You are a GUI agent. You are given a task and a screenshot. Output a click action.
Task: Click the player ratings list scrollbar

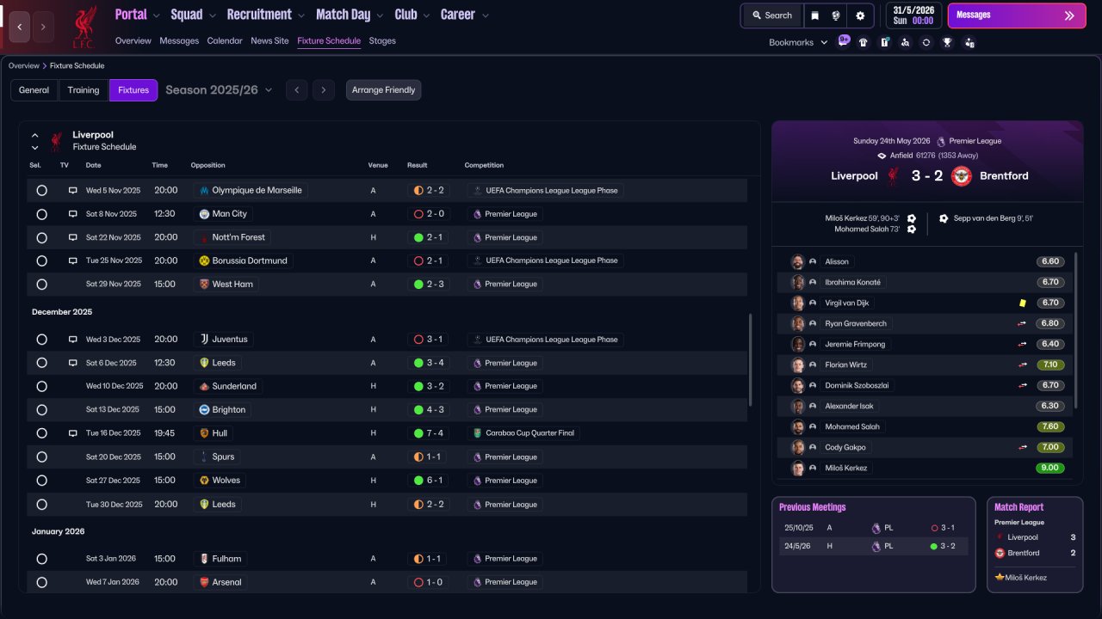point(1076,330)
